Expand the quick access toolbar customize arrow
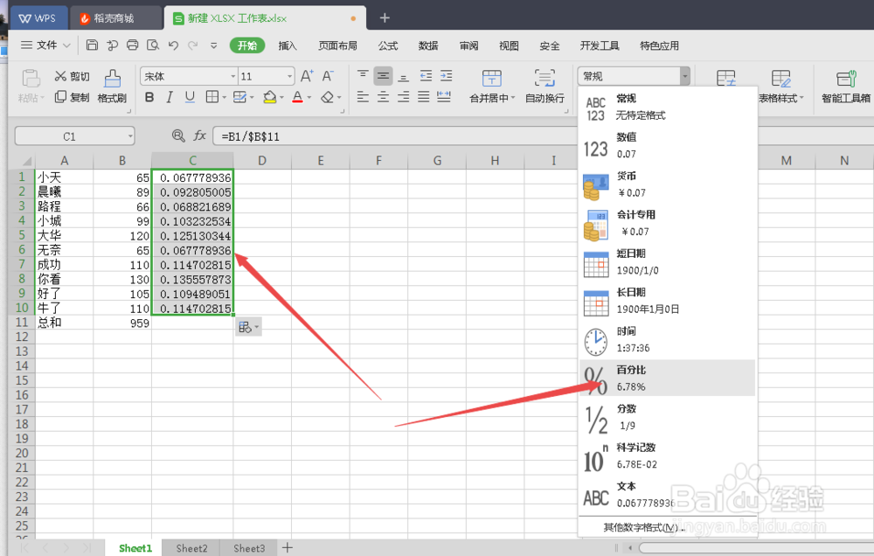 pyautogui.click(x=213, y=45)
